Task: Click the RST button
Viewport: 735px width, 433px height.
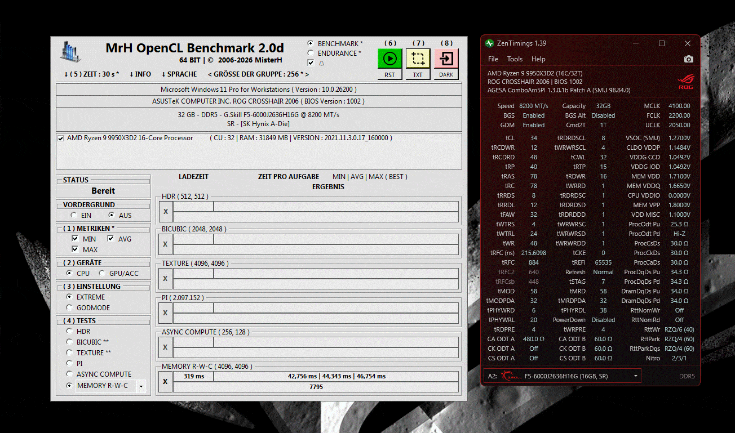Action: point(389,74)
